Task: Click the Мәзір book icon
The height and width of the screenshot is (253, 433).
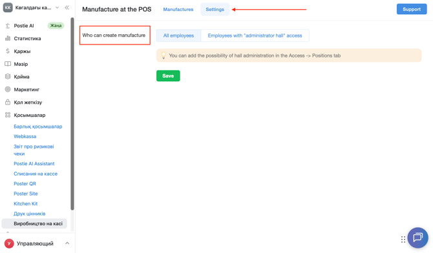Action: [8, 64]
